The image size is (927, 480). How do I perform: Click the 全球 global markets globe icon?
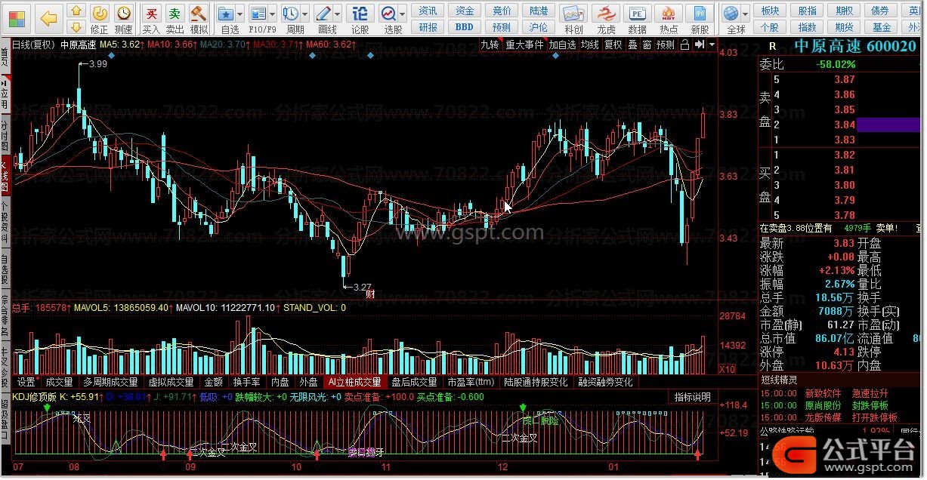[731, 13]
